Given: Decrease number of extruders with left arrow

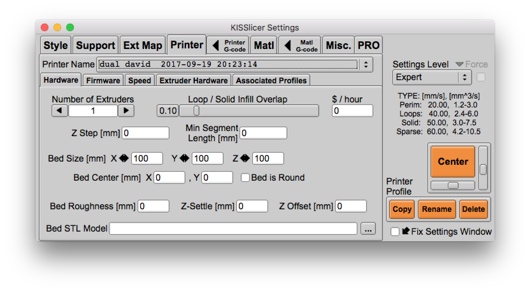Looking at the screenshot, I should click(60, 111).
